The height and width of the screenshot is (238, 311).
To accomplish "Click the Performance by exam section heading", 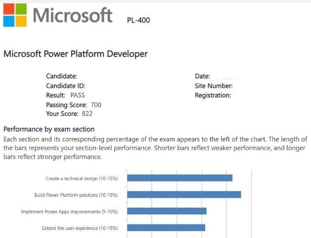I will point(49,129).
